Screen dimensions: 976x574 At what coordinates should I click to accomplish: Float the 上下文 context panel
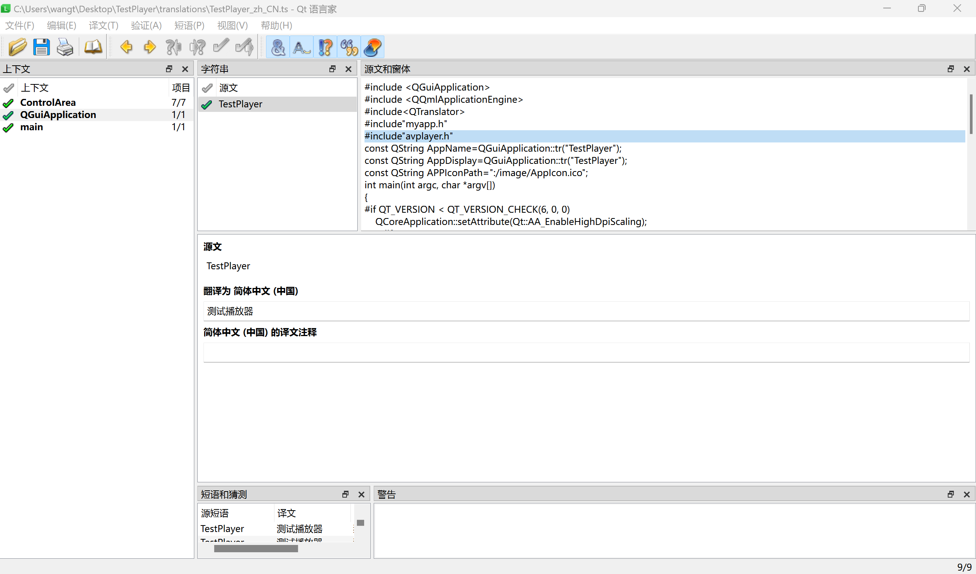point(169,69)
